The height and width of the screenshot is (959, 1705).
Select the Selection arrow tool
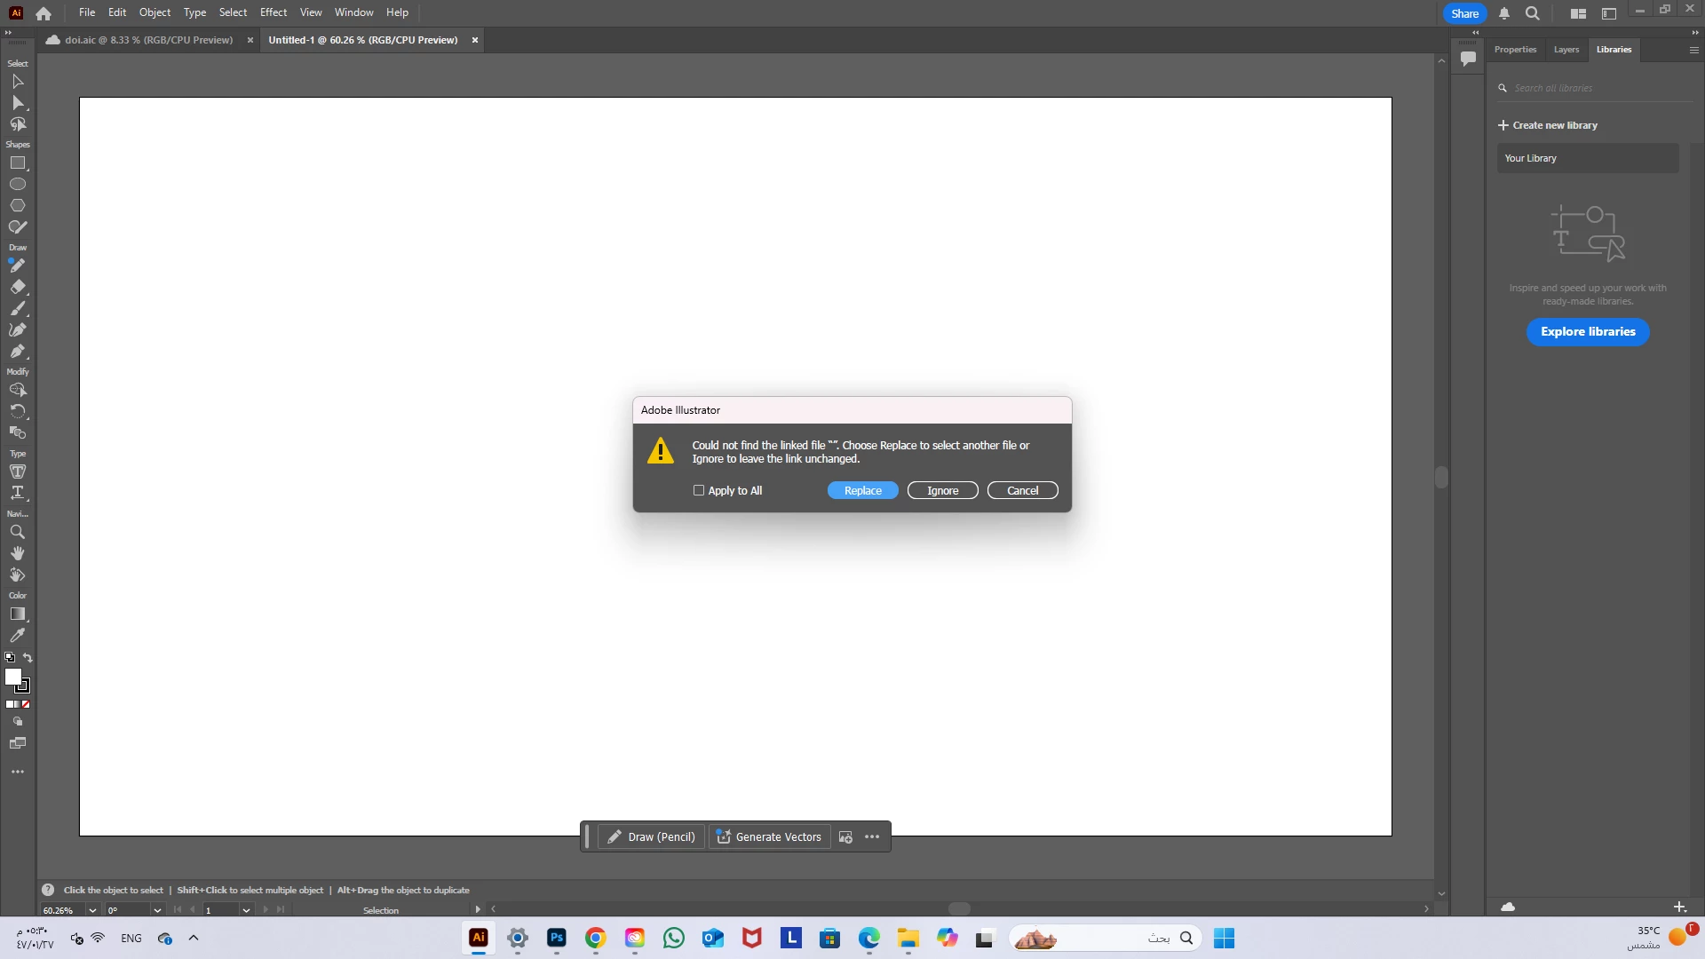[x=18, y=82]
